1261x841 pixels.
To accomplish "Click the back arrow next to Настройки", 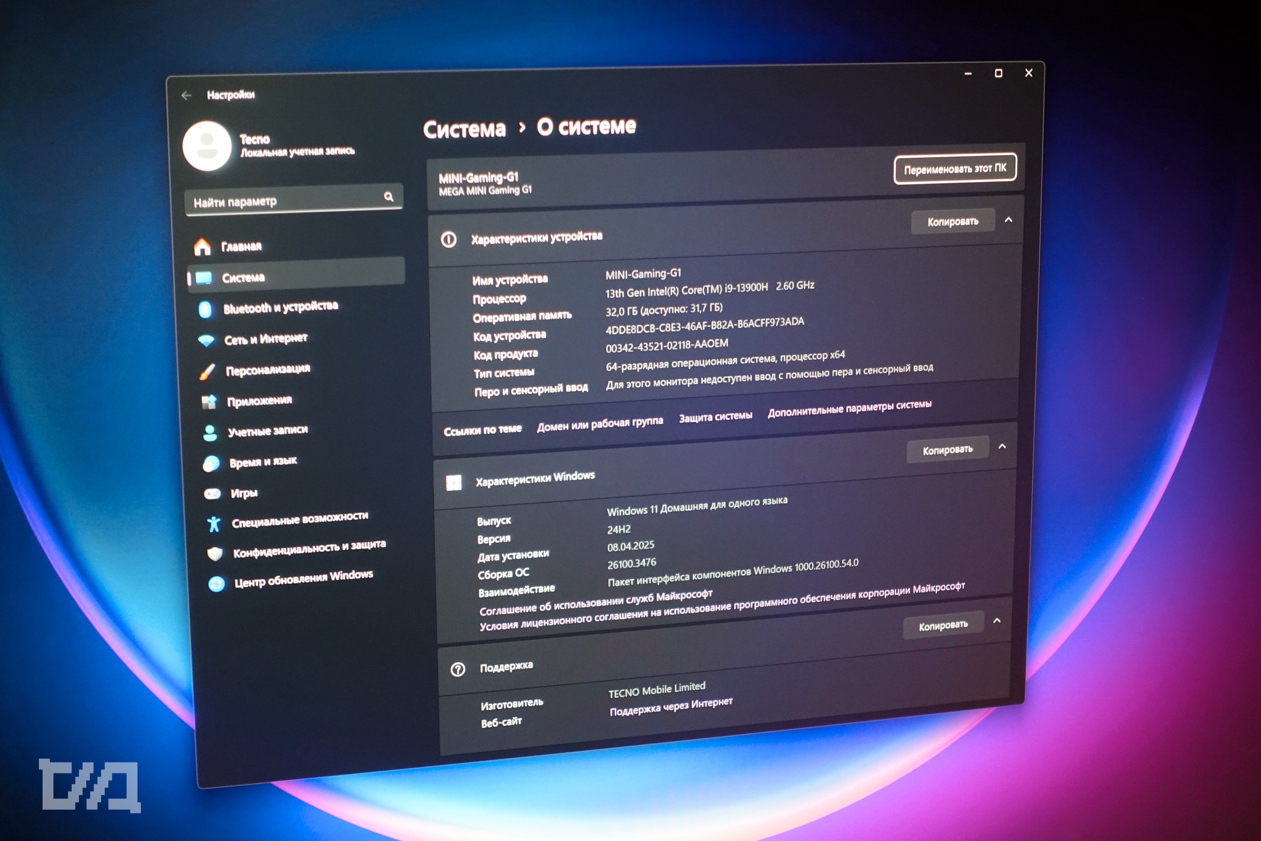I will (186, 96).
